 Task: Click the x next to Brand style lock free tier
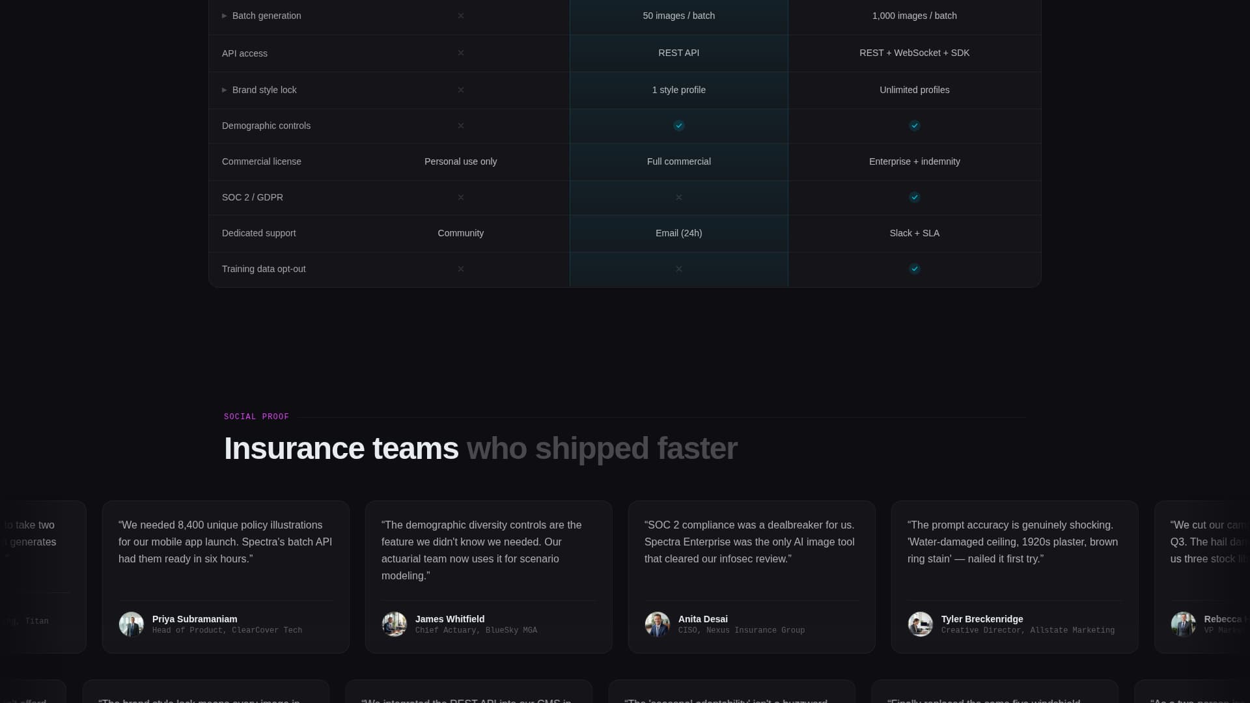pyautogui.click(x=460, y=90)
